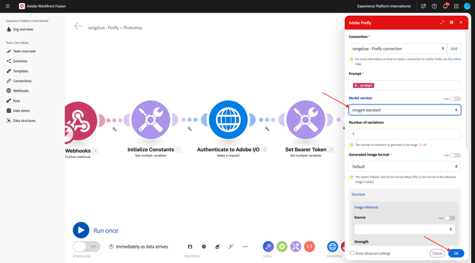
Task: Click wrench between Authenticate and Set Bearer Token
Action: (267, 129)
